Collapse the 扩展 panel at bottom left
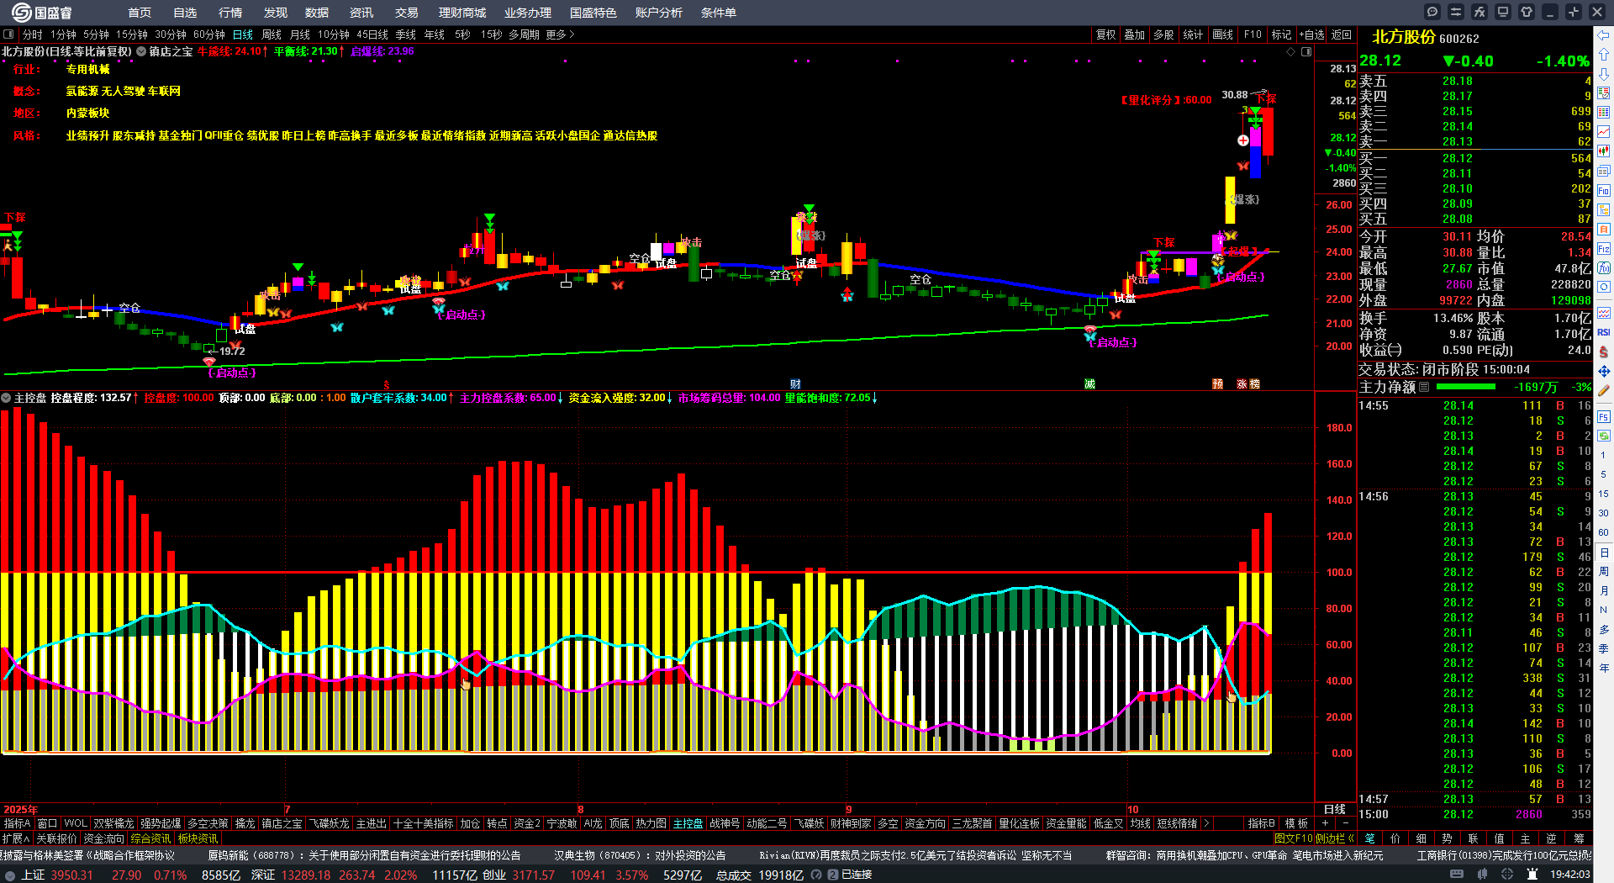This screenshot has height=883, width=1614. click(16, 838)
